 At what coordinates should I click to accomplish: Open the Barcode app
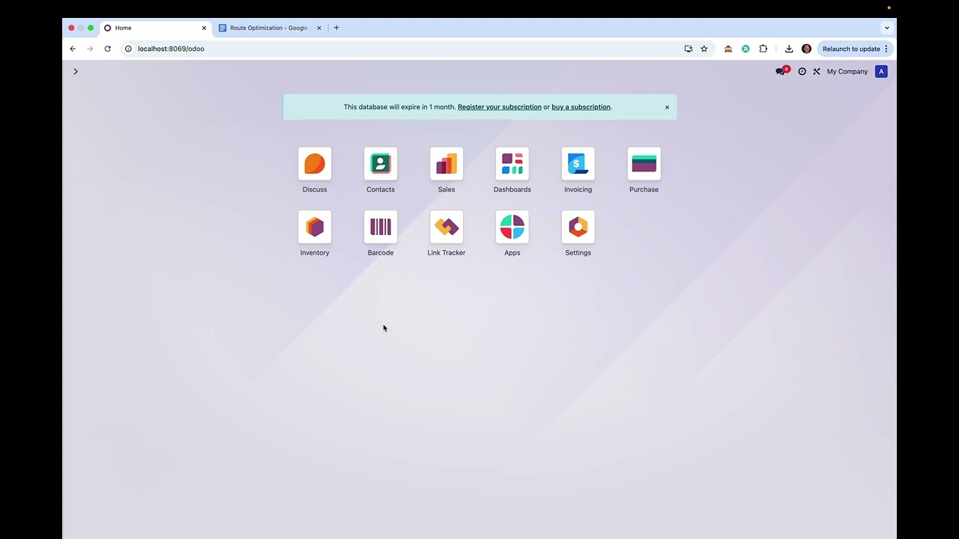click(x=381, y=227)
